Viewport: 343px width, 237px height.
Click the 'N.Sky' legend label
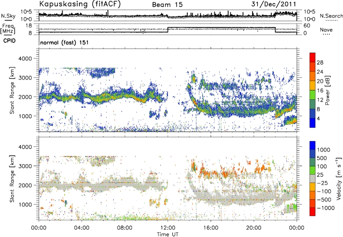pos(8,16)
